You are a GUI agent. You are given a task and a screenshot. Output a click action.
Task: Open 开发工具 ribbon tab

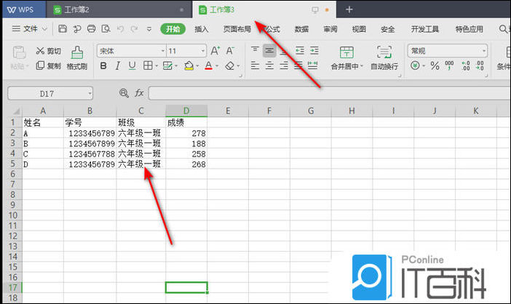tap(424, 29)
